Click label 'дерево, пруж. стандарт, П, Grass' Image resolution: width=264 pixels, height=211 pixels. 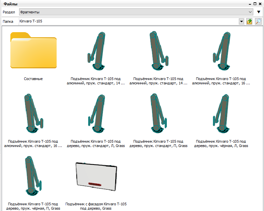[158, 146]
